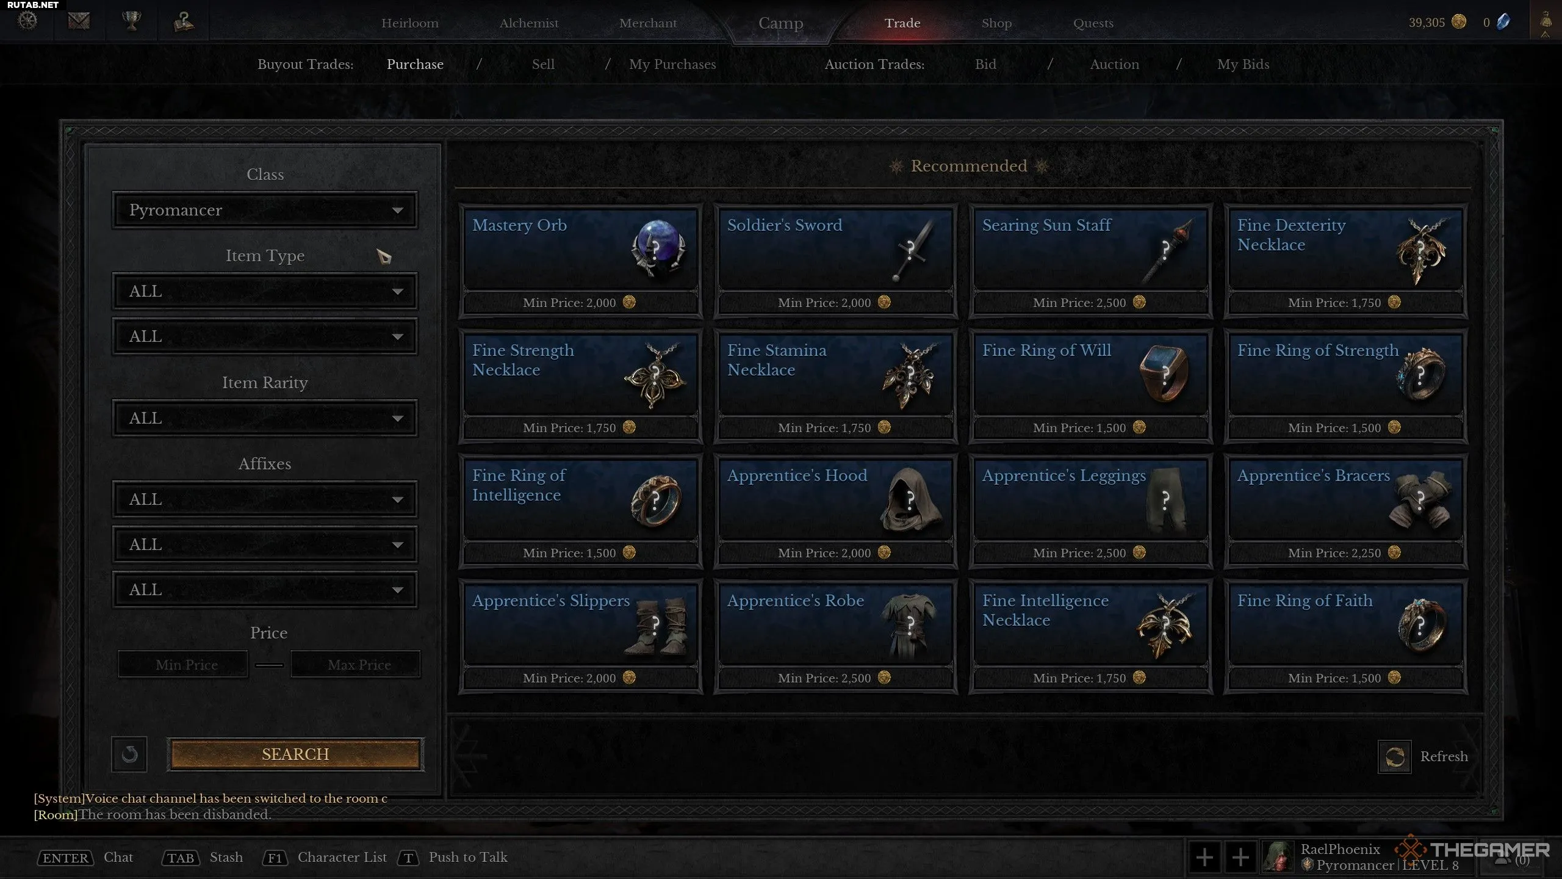Open the Auction Trades Bid tab
The image size is (1562, 879).
985,64
